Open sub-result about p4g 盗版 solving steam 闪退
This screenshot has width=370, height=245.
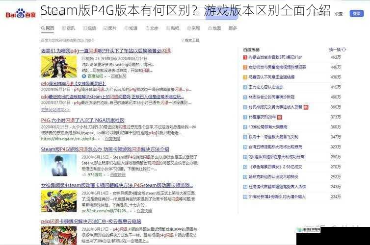[x=112, y=97]
